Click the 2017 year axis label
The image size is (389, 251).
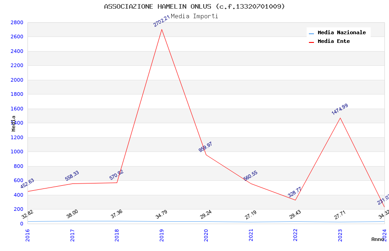tap(72, 235)
